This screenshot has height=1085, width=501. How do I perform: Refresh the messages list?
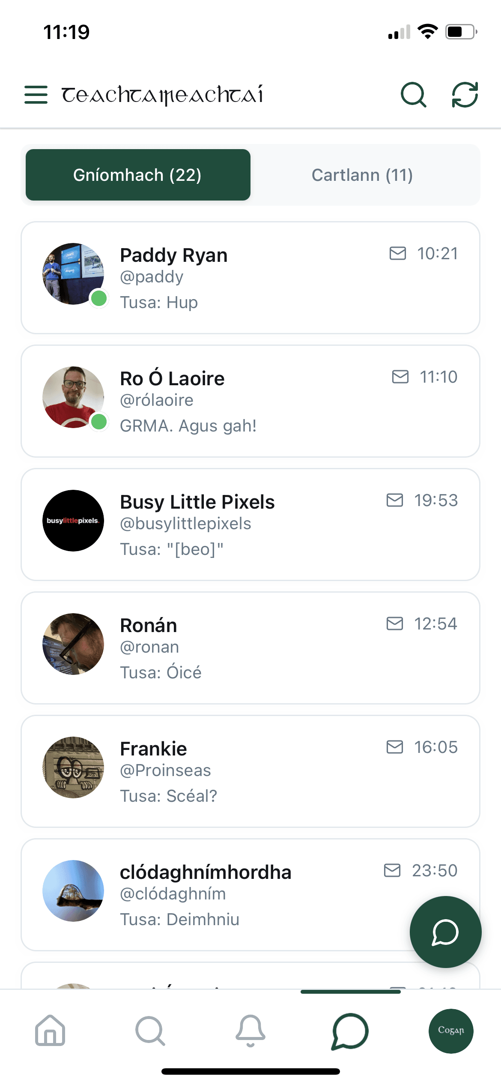(465, 94)
